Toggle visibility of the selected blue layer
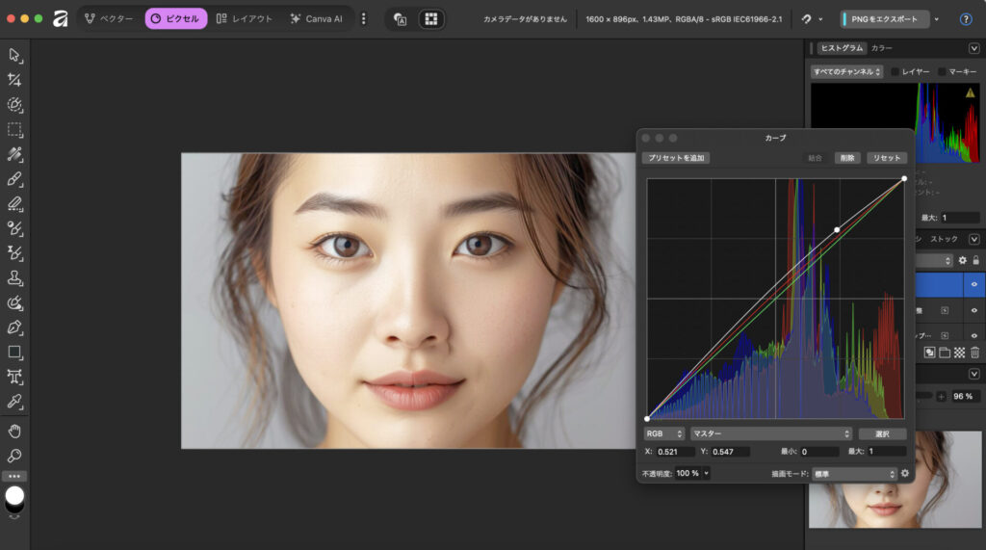This screenshot has width=986, height=550. click(x=973, y=284)
